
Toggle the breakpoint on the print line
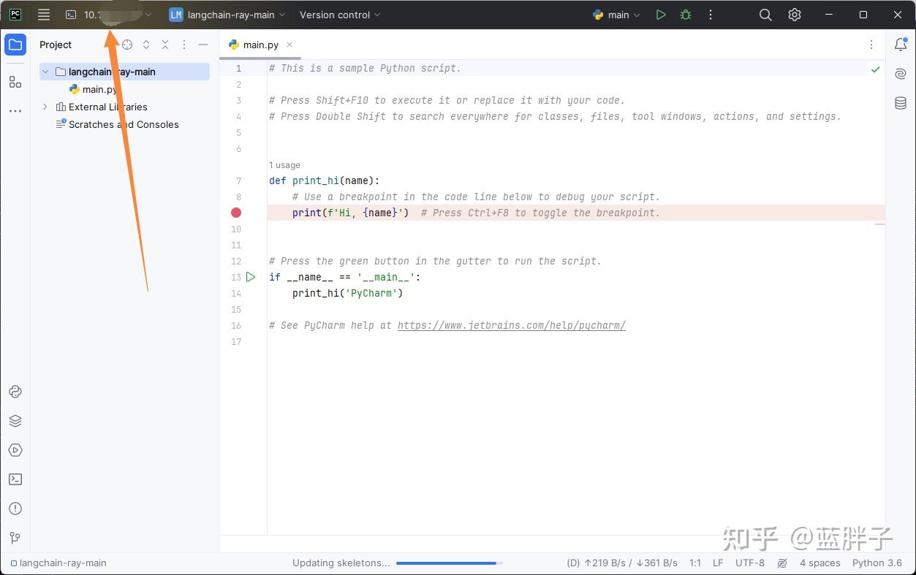235,213
